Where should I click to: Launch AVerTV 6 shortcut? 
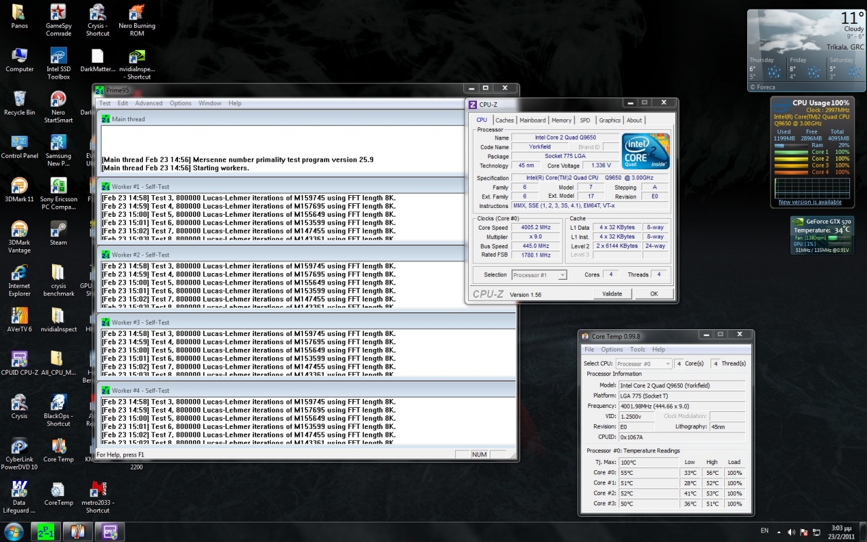click(20, 320)
